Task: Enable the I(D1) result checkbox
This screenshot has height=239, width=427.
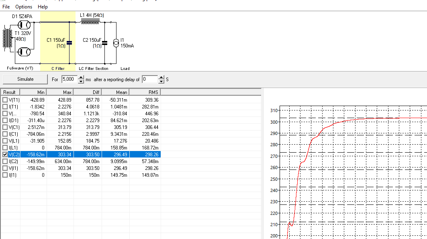Action: coord(5,121)
